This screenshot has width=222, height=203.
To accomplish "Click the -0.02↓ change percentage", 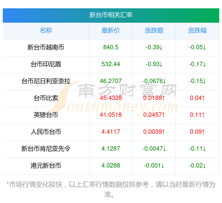I will coord(197,166).
